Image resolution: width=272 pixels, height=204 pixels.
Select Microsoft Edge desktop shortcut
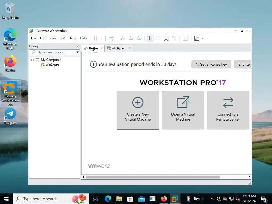(x=10, y=39)
